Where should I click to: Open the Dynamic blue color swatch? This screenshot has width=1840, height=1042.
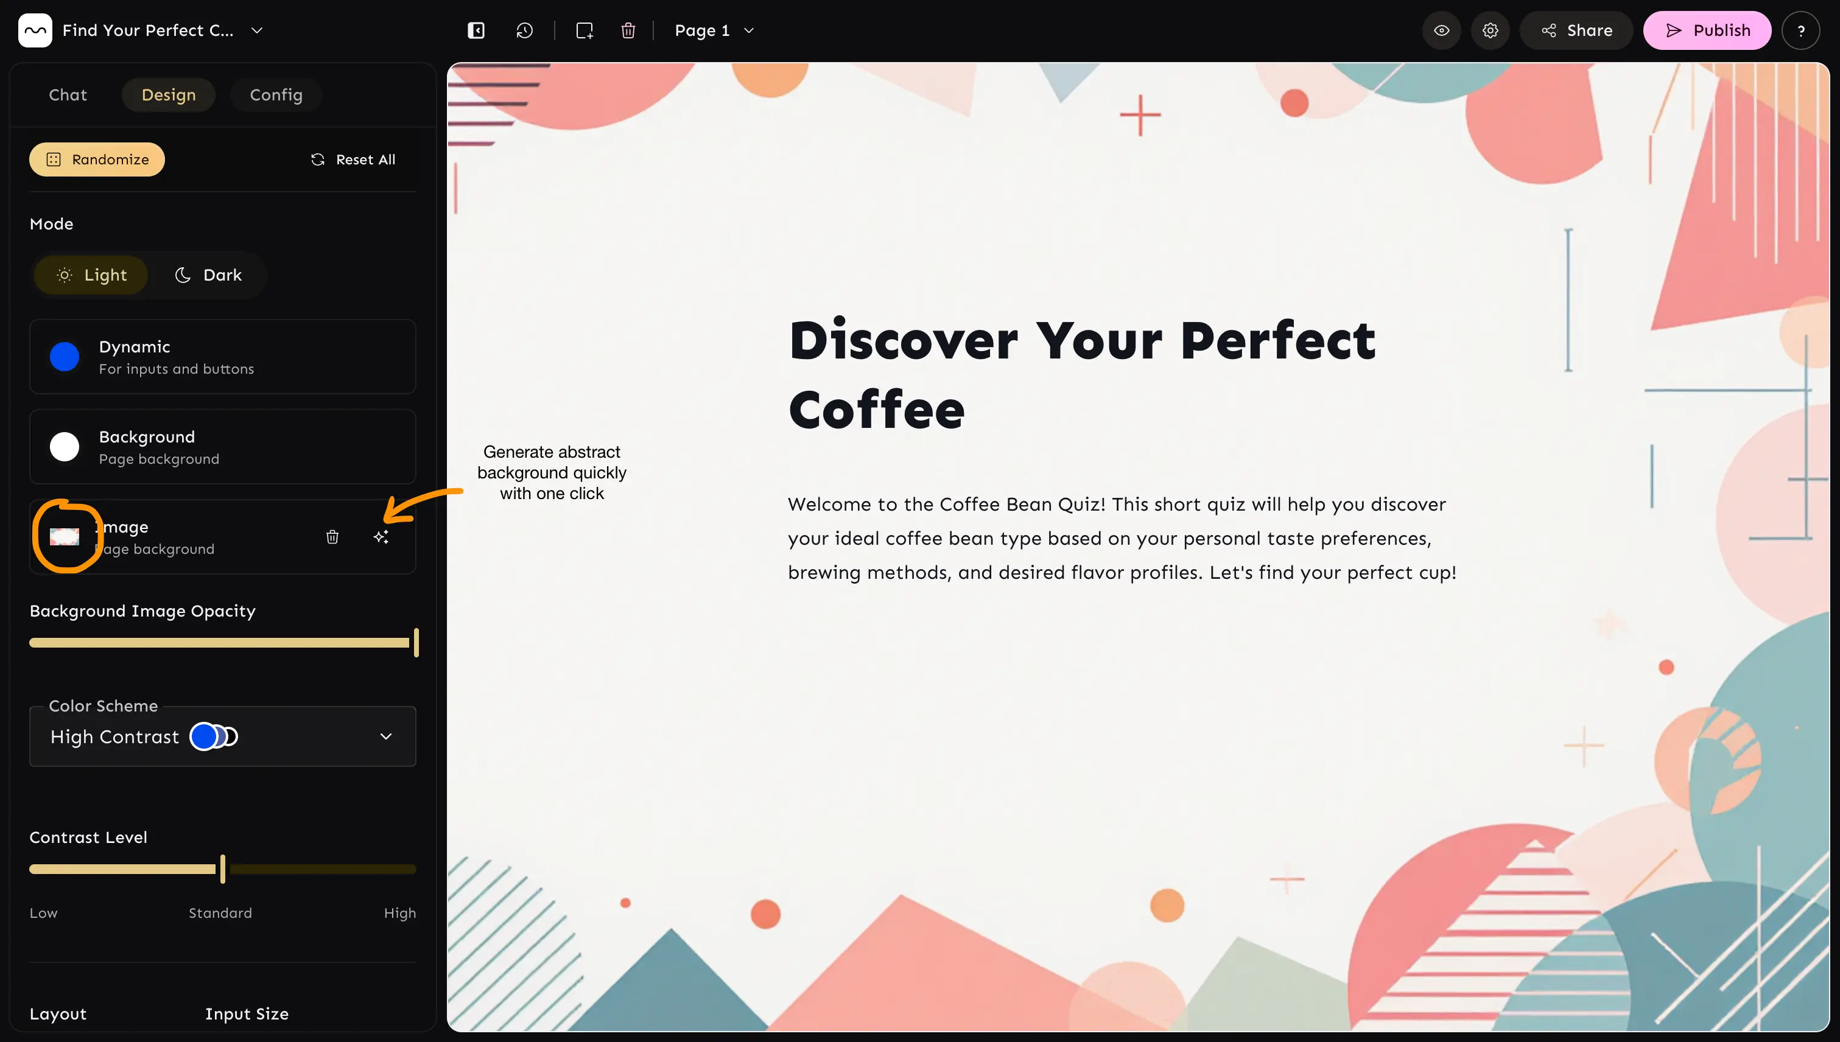pos(65,357)
